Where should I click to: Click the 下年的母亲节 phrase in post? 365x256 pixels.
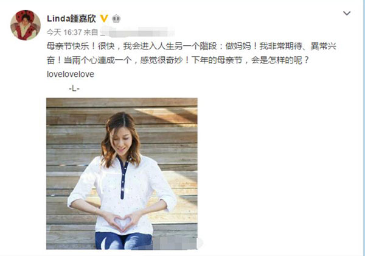pyautogui.click(x=217, y=60)
